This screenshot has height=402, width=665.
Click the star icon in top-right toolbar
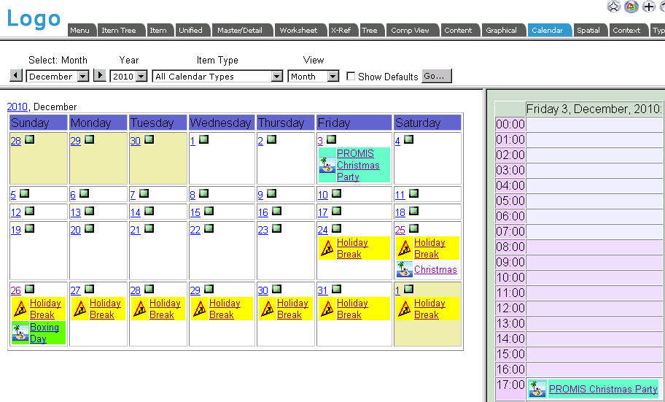click(614, 7)
